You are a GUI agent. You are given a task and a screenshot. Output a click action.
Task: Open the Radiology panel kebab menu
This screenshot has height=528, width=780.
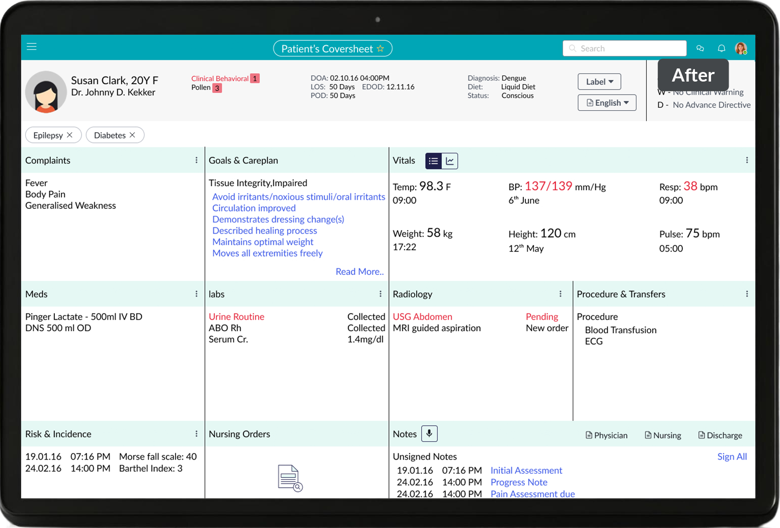coord(561,294)
